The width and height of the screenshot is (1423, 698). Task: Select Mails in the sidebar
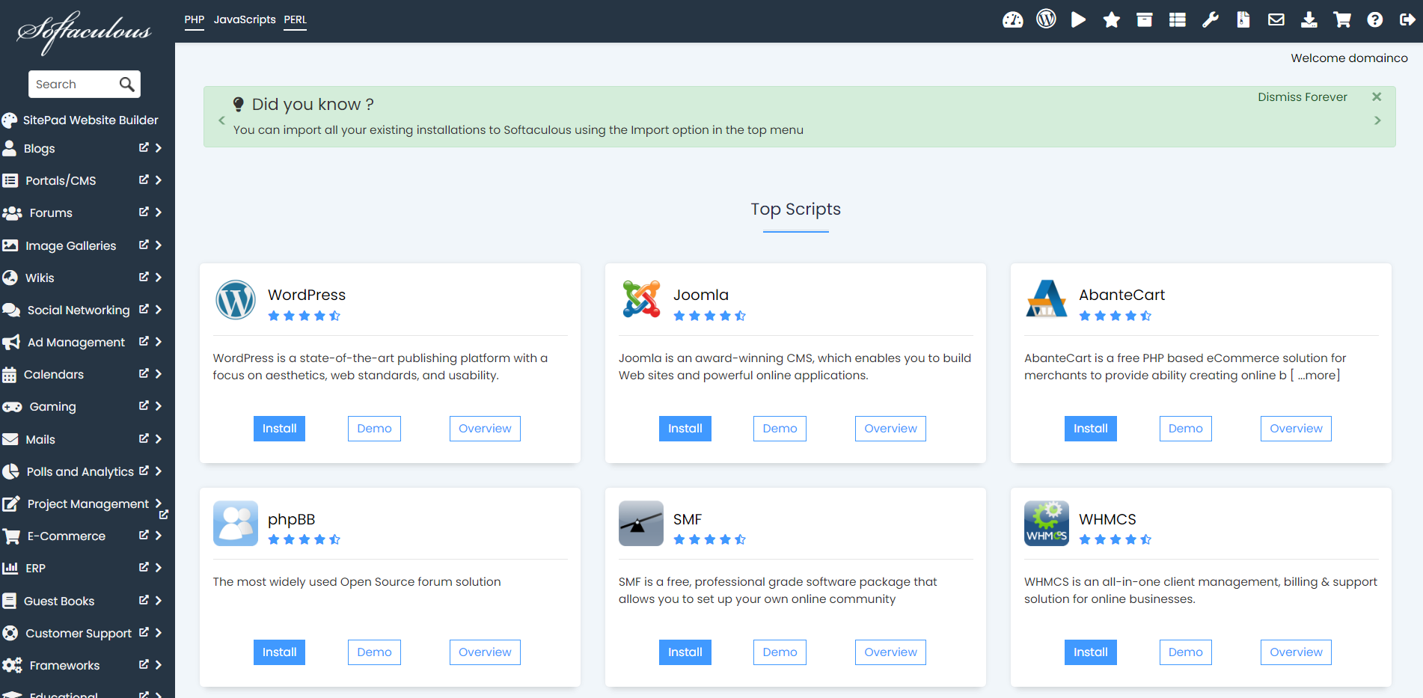pyautogui.click(x=40, y=439)
